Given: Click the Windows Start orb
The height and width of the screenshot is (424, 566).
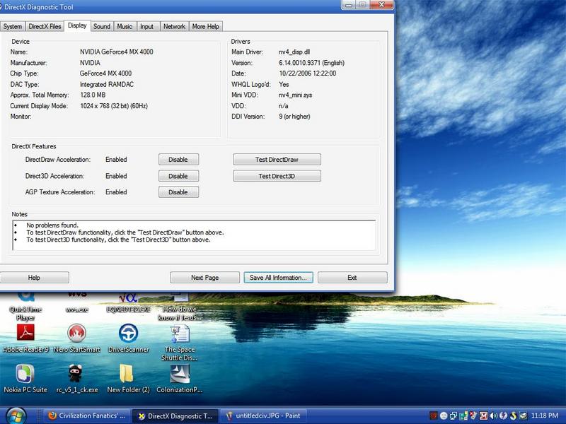Looking at the screenshot, I should tap(16, 415).
